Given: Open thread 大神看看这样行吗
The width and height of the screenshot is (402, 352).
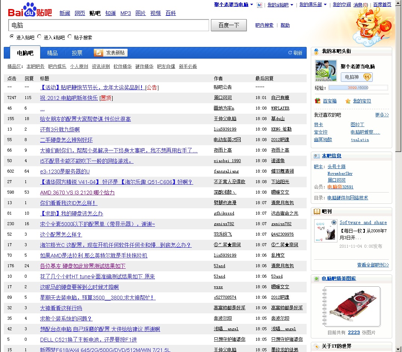Looking at the screenshot, I should click(61, 308).
